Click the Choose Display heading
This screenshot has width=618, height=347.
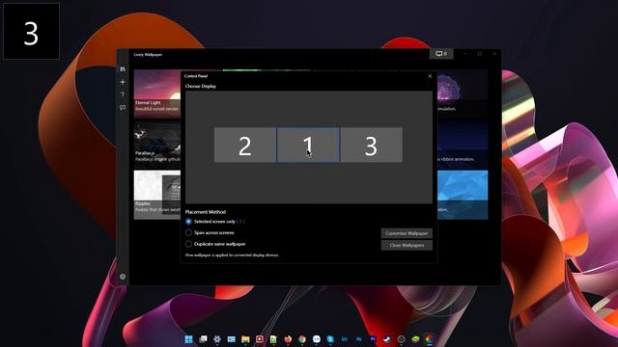tap(201, 86)
